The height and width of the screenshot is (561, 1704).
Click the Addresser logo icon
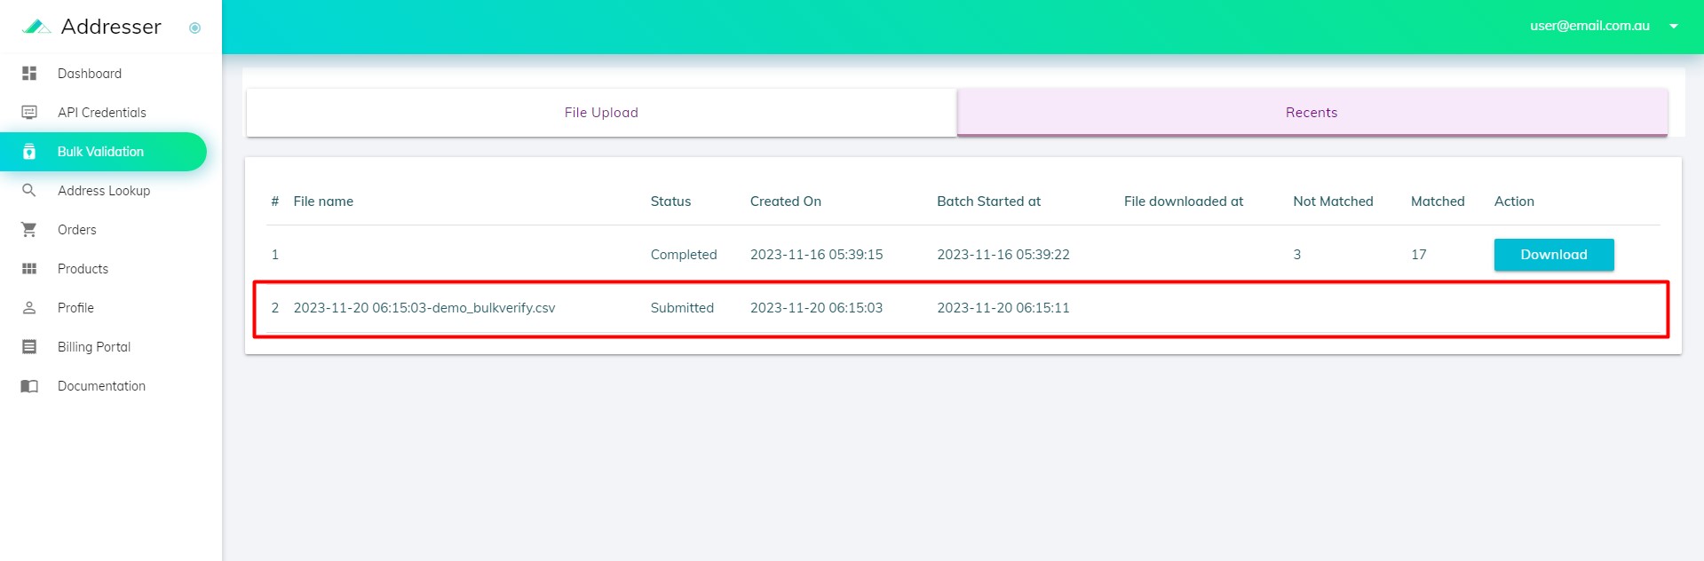click(x=36, y=27)
